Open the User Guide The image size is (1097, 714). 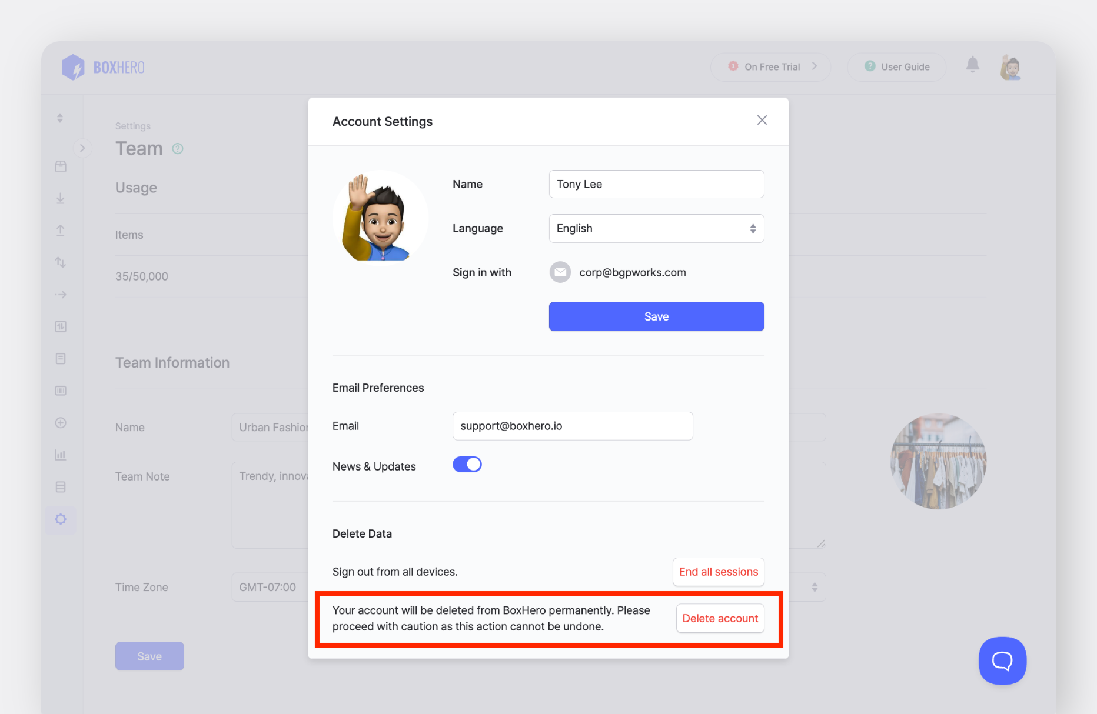pos(897,67)
